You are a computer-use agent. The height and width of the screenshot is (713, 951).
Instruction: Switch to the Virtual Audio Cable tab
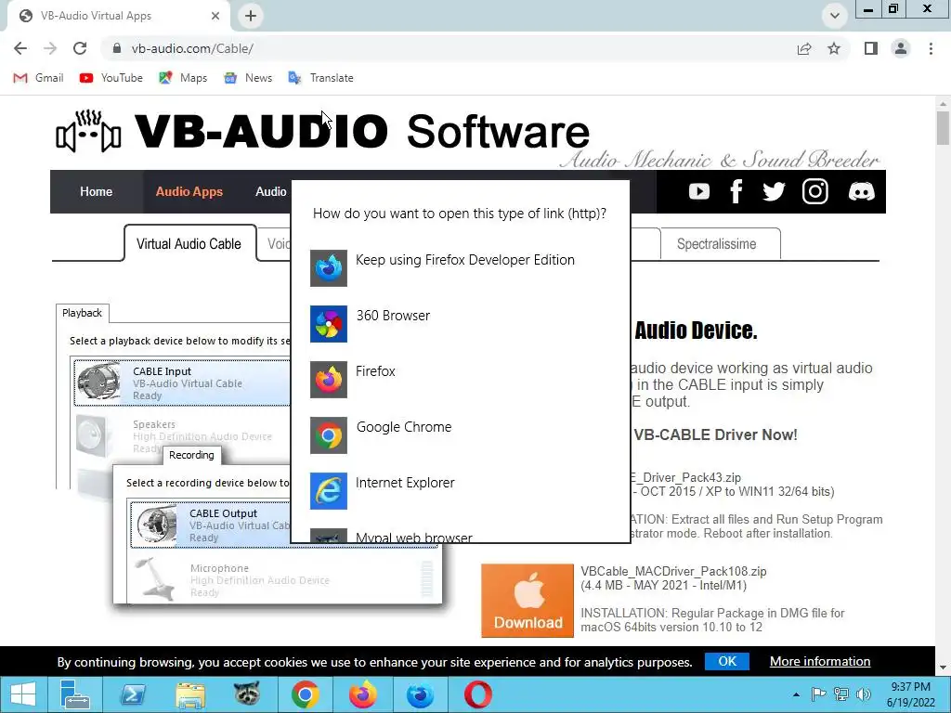(189, 244)
